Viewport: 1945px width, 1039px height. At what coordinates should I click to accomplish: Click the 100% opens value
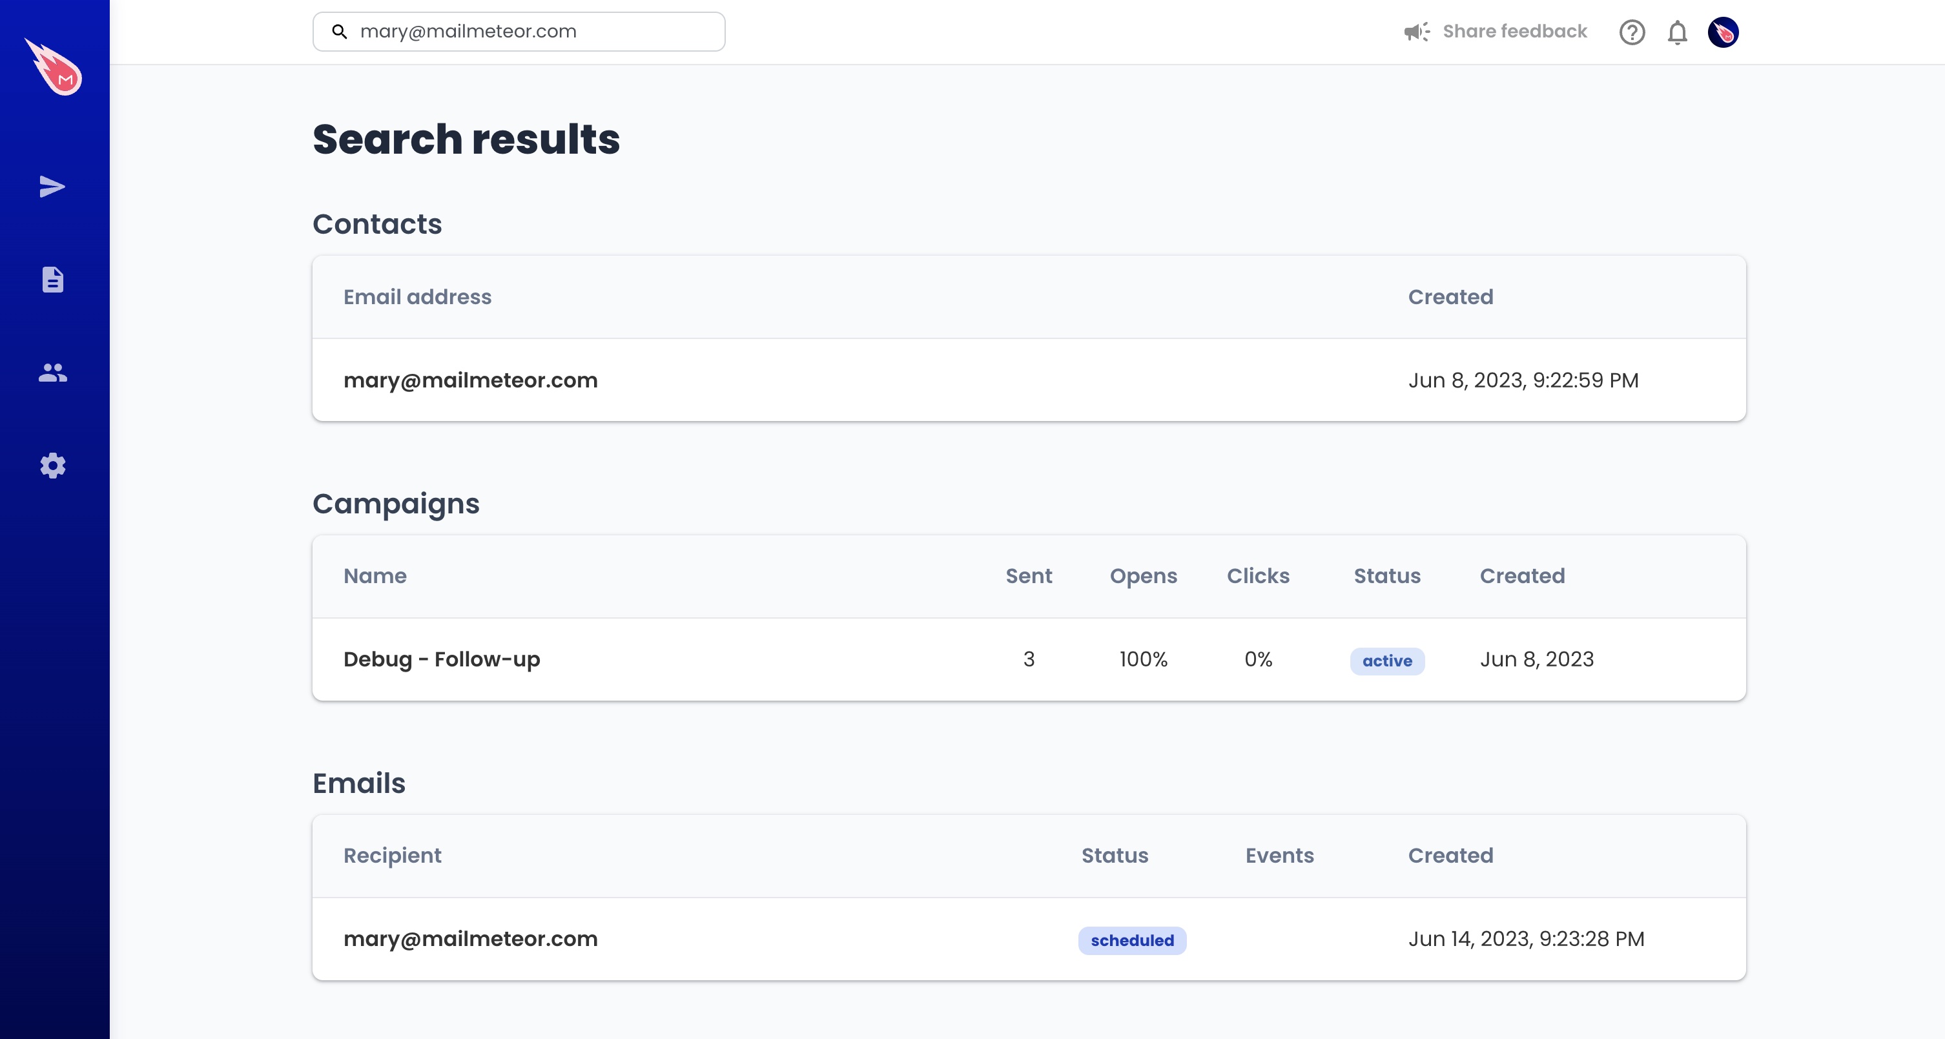1143,659
